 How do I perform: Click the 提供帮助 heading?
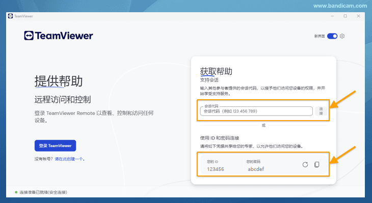[x=59, y=81]
